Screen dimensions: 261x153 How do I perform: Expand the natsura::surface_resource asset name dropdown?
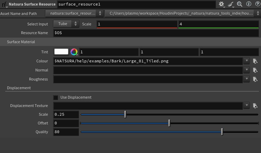point(76,13)
